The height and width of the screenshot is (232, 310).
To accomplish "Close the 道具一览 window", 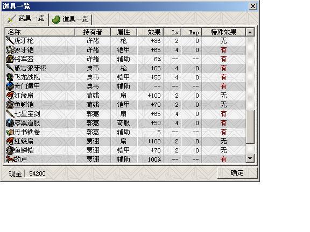I will [253, 6].
